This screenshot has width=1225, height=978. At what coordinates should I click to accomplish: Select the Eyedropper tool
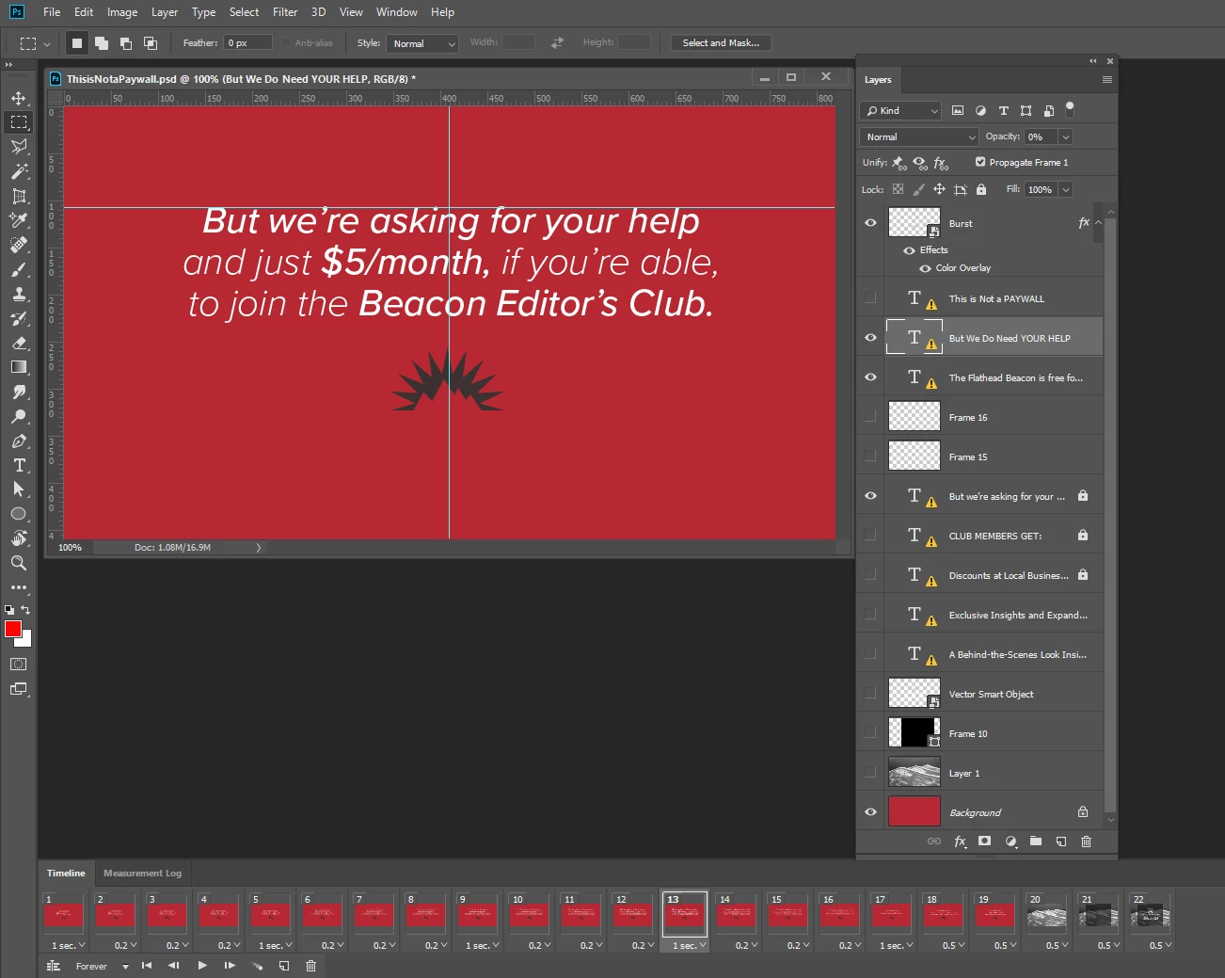coord(19,220)
